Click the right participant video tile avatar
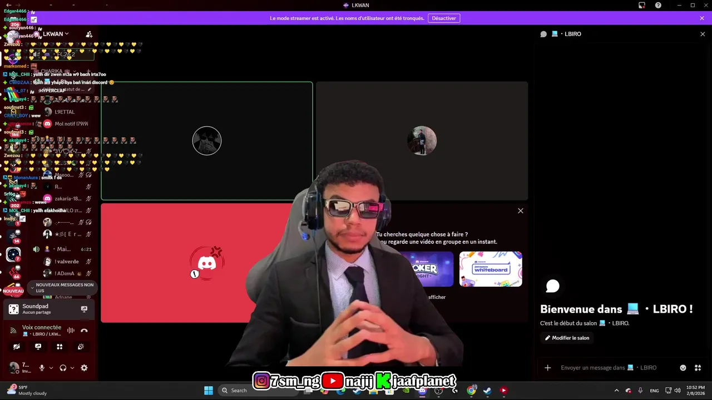 point(422,141)
